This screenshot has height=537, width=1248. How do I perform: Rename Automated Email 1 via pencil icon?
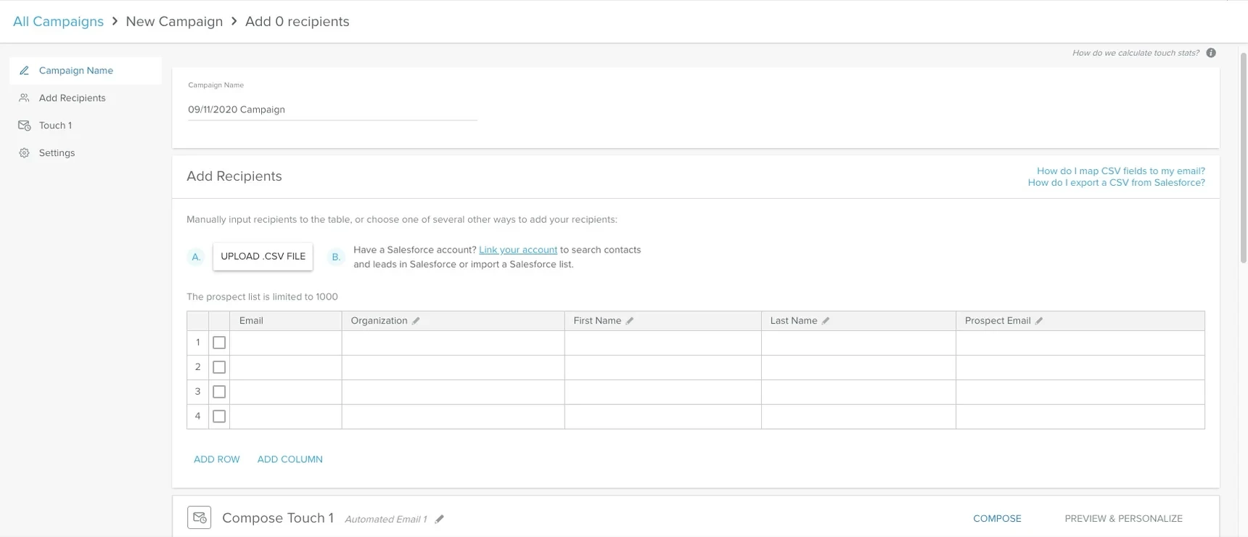(x=439, y=519)
